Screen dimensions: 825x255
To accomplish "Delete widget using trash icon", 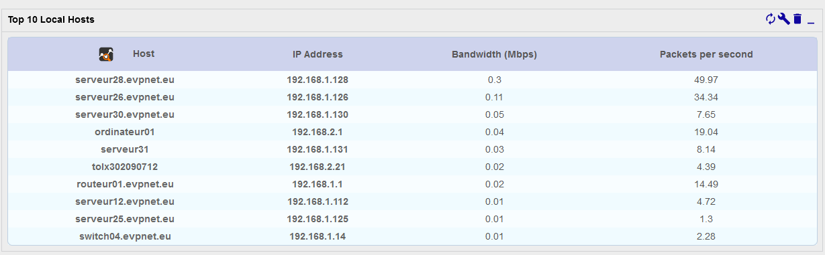I will point(797,19).
